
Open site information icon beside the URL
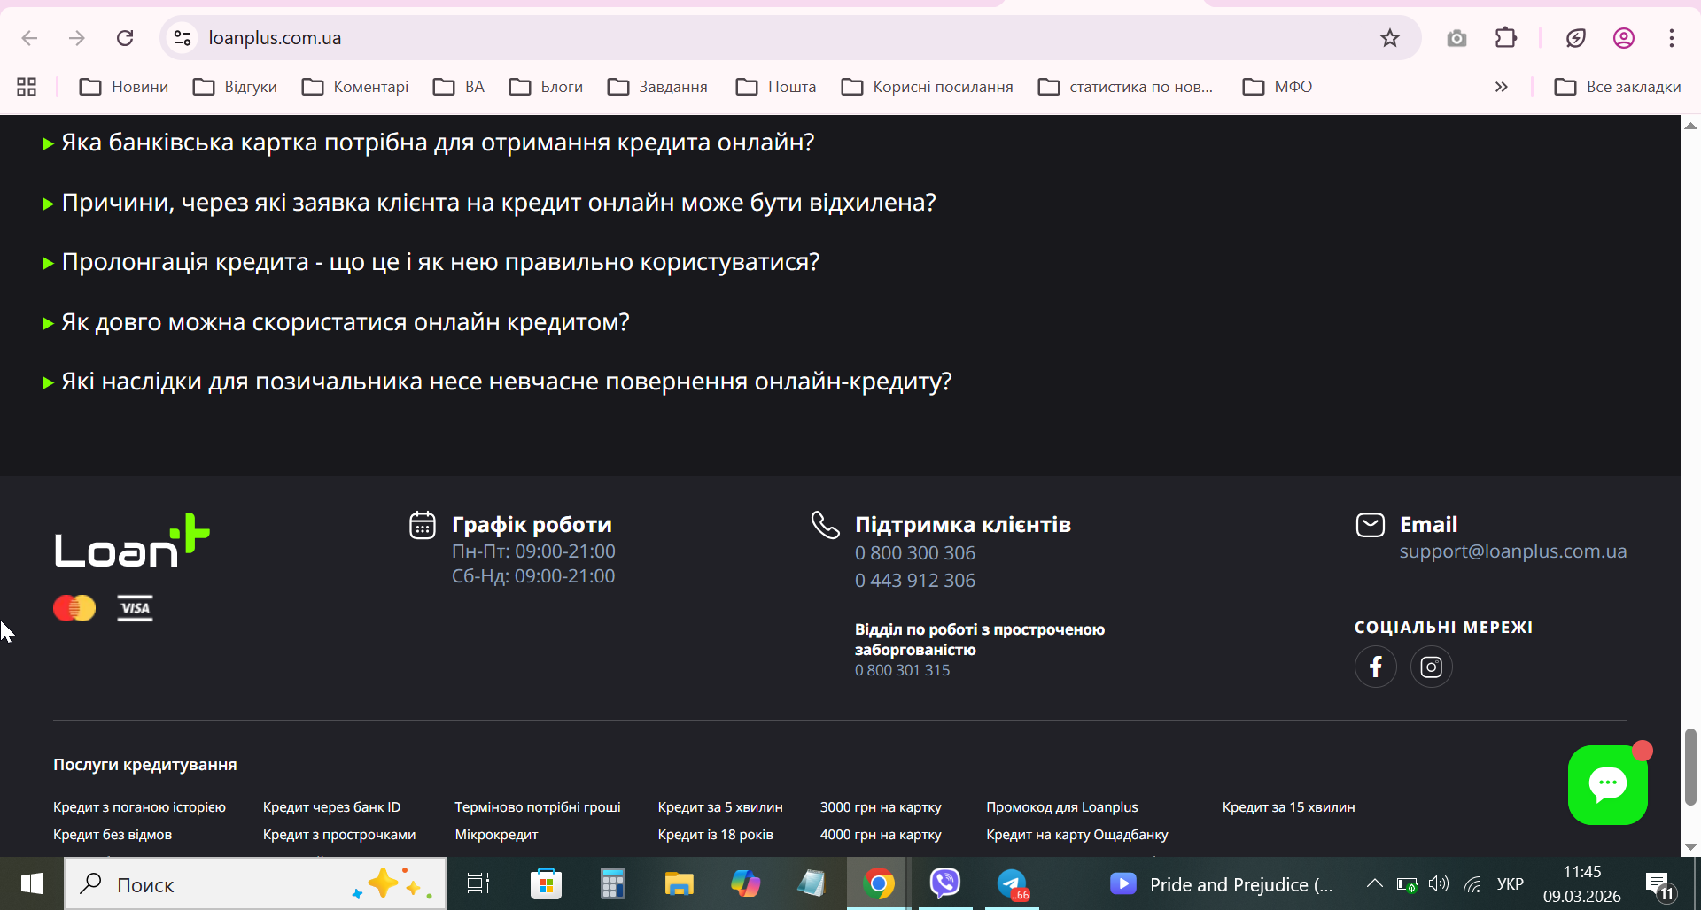click(x=183, y=38)
